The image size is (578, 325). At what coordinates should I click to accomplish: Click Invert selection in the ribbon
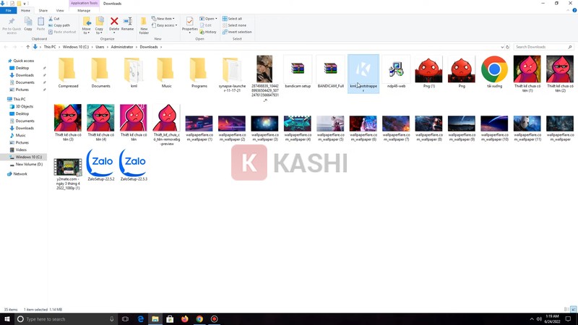238,32
